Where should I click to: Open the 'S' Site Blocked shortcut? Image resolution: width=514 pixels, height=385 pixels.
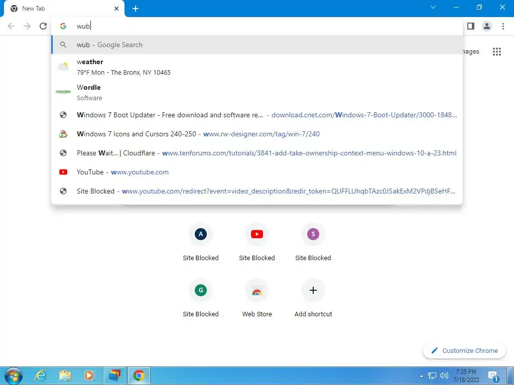tap(313, 242)
